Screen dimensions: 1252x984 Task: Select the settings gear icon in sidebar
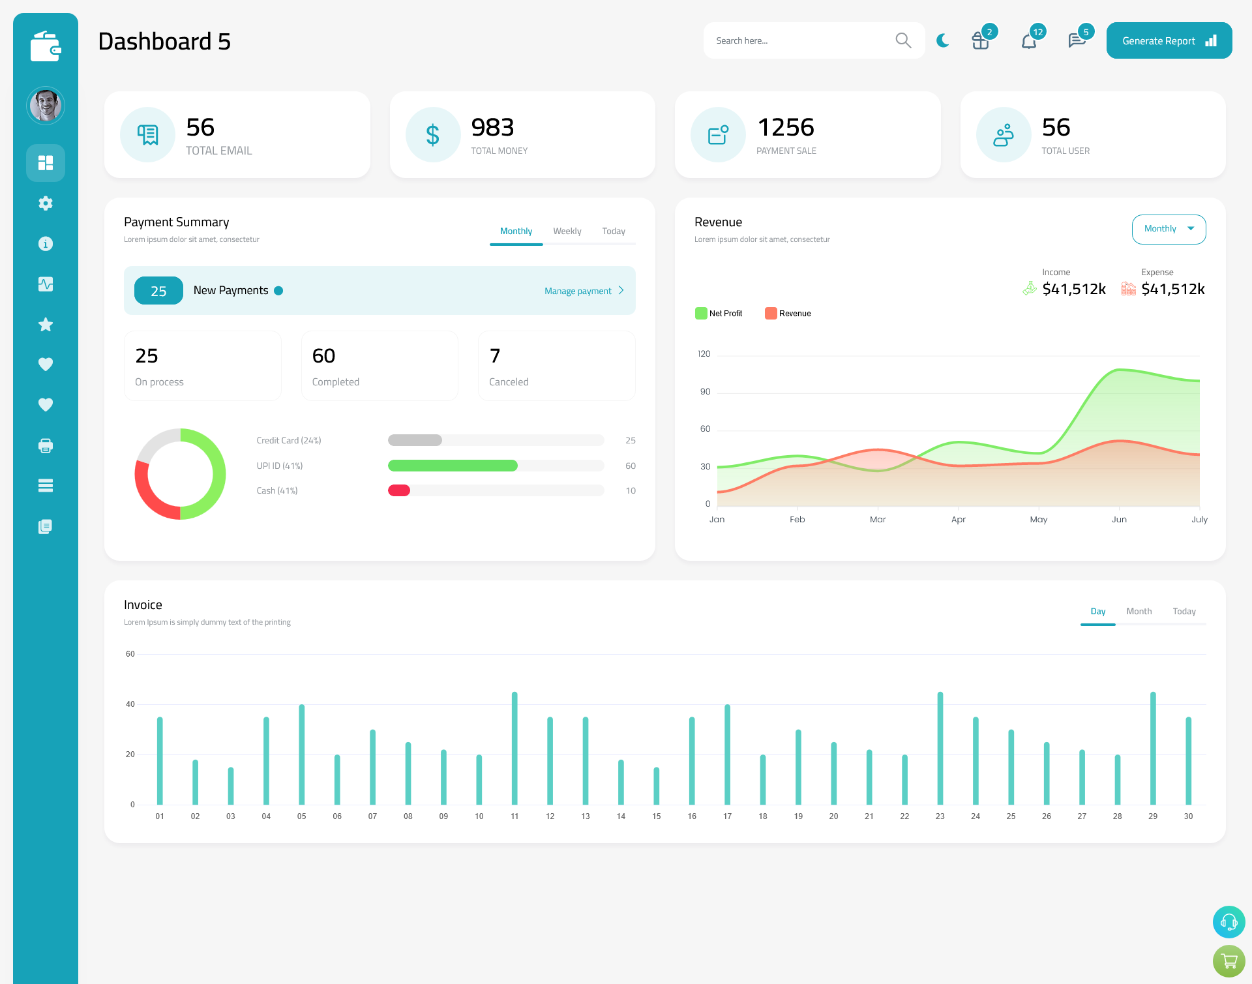point(45,203)
